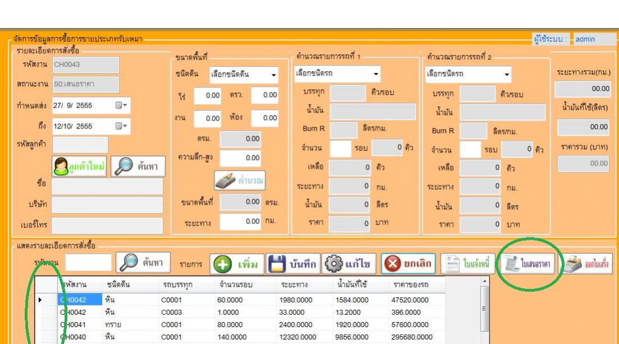Click the ห้อง input field
Screen dimensions: 619x344
(x=264, y=118)
